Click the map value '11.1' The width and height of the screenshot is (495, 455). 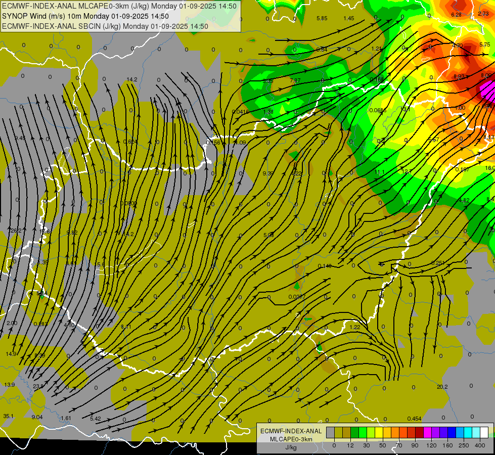coord(379,172)
